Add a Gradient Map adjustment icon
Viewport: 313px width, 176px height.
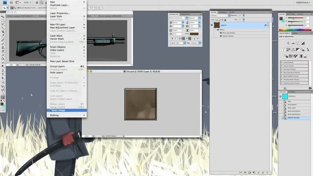pyautogui.click(x=300, y=56)
